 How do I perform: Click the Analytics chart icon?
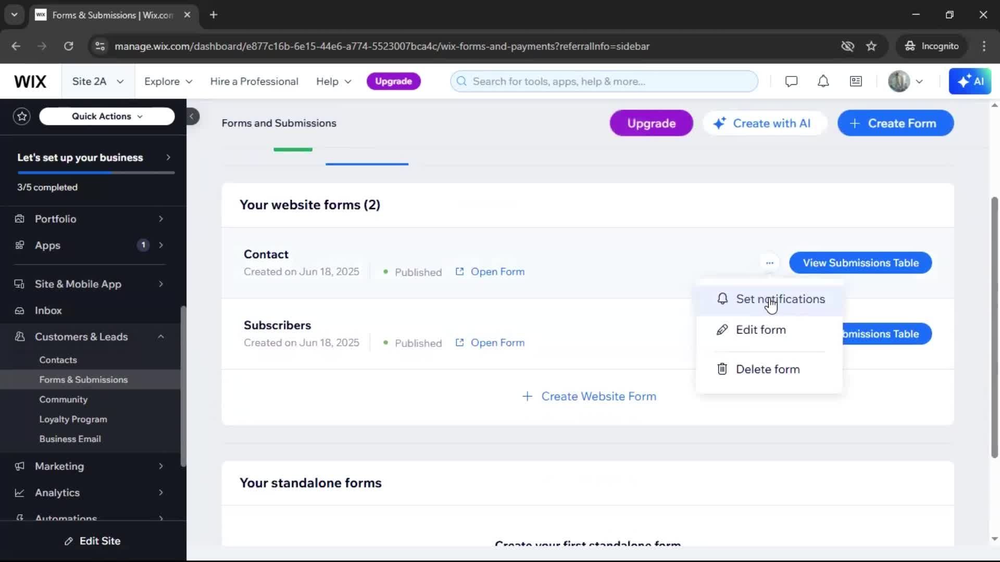click(19, 493)
